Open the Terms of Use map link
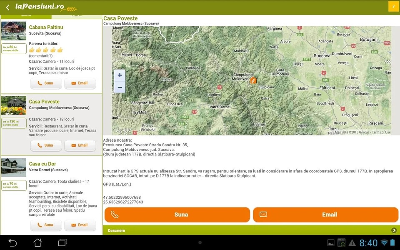Viewport: 400px width, 250px height. [381, 132]
